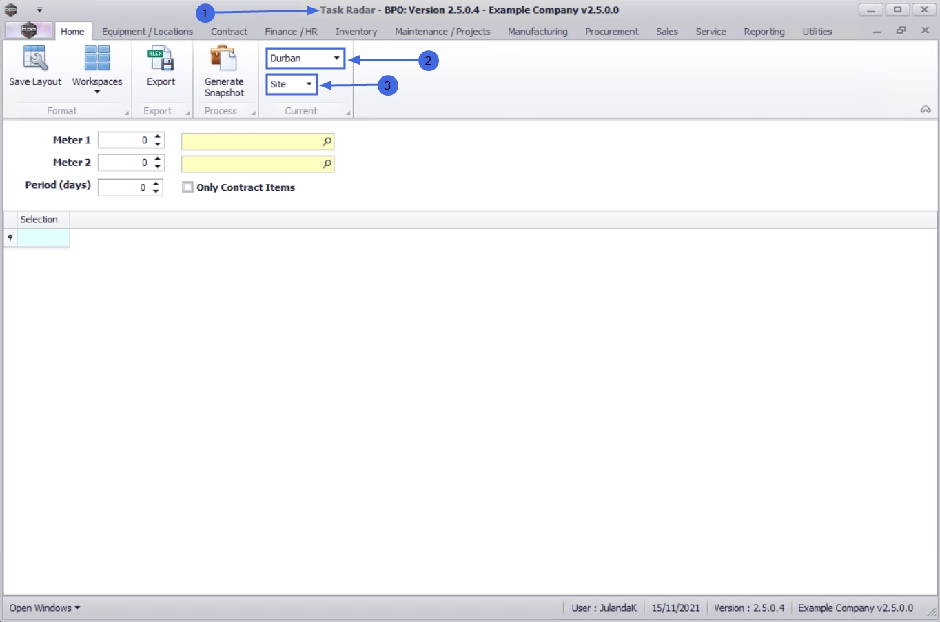Viewport: 940px width, 622px height.
Task: Open the Maintenance / Projects tab
Action: pos(442,32)
